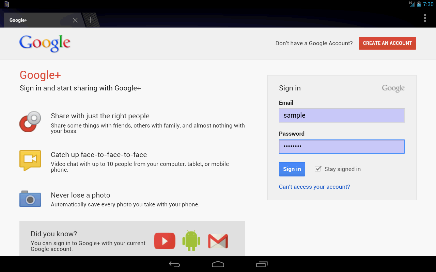Viewport: 436px width, 272px height.
Task: Tap the recent apps button
Action: point(262,264)
